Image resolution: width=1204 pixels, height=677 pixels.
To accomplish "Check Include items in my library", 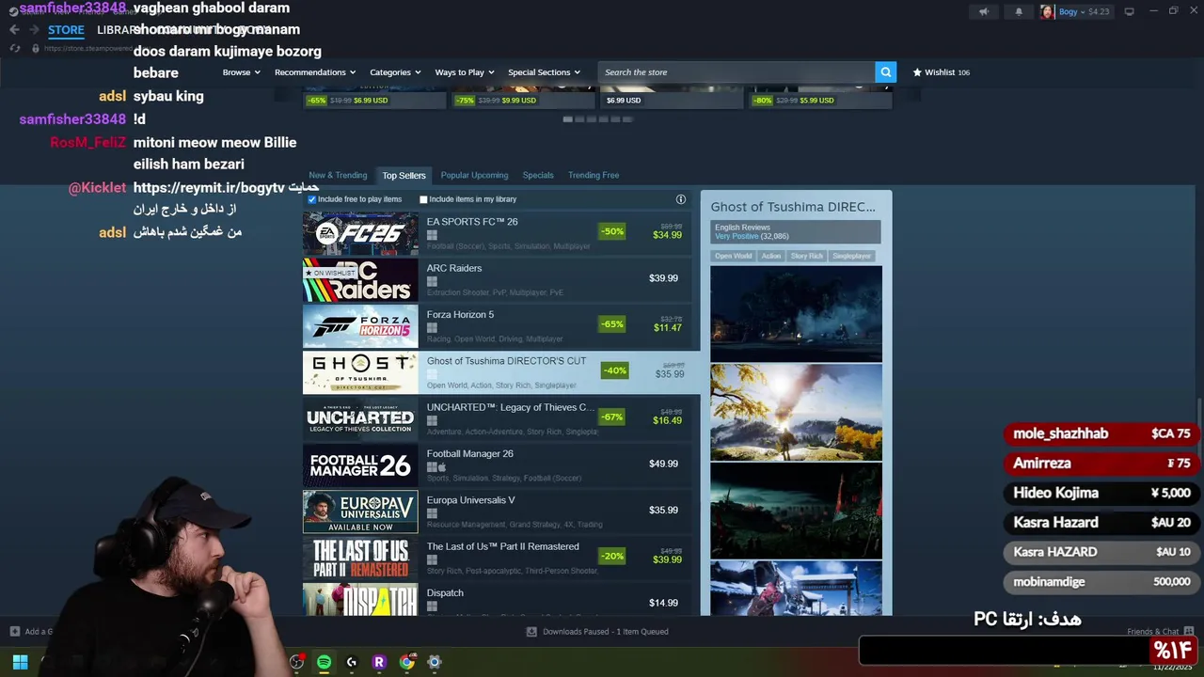I will [423, 199].
